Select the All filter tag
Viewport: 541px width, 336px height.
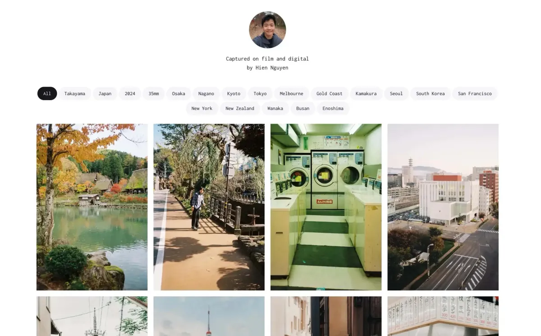pos(47,93)
